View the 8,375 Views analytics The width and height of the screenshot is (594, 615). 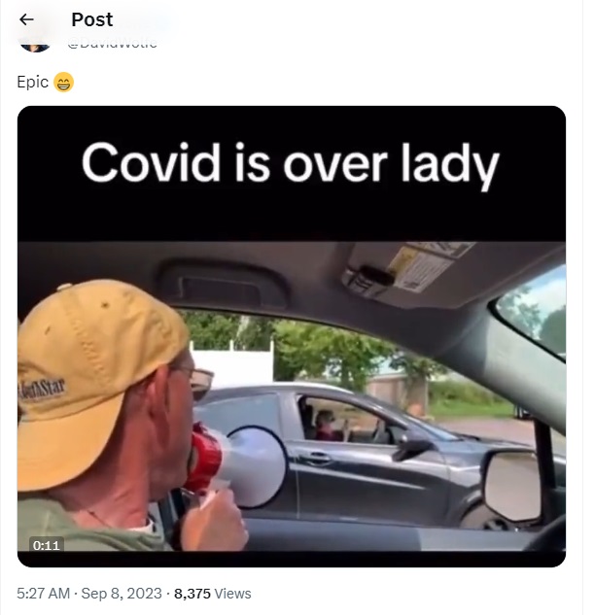212,594
